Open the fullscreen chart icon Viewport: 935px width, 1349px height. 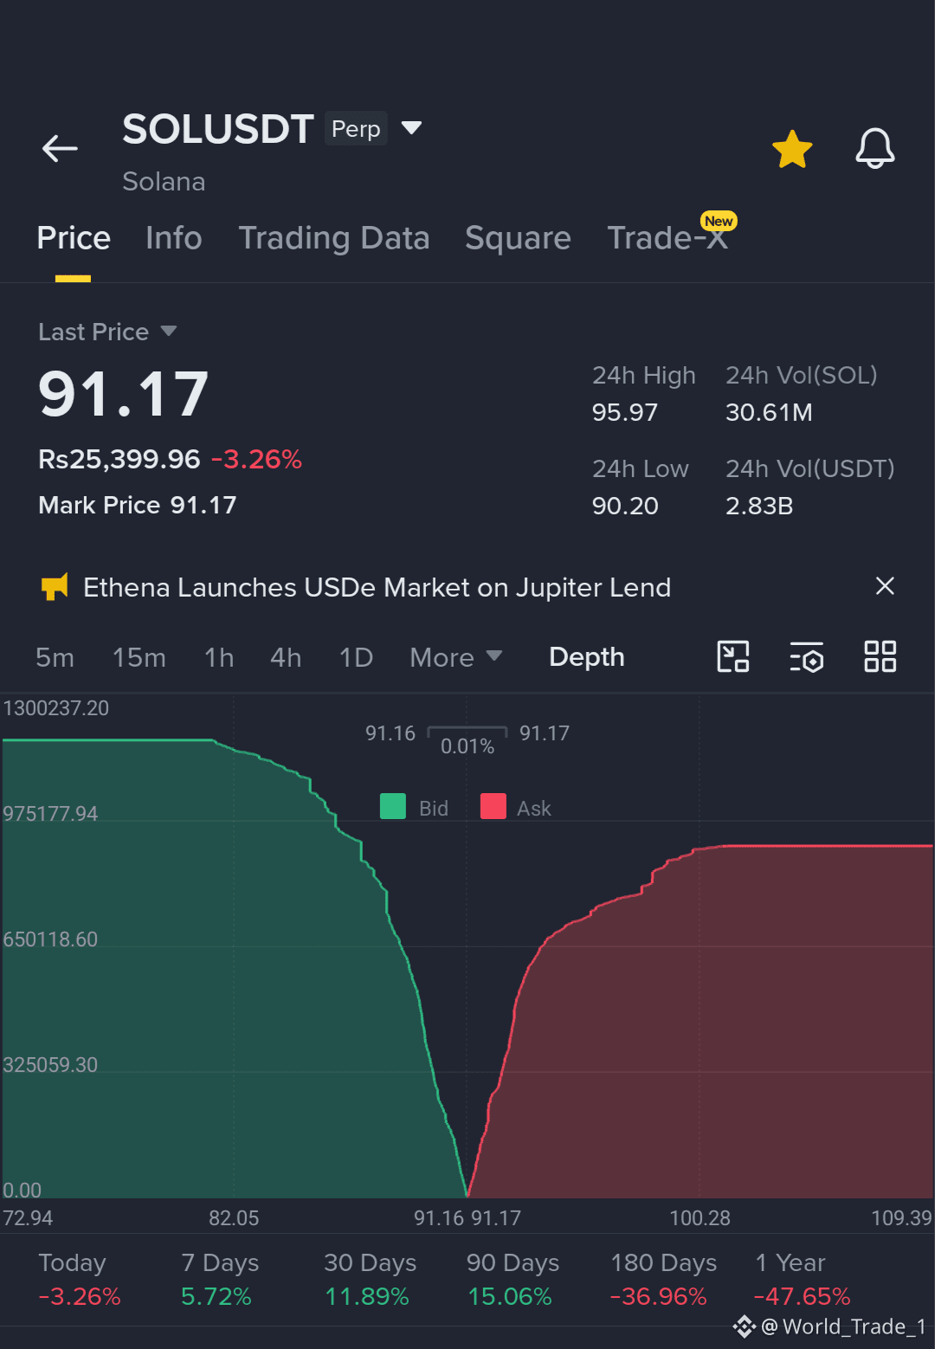(x=733, y=656)
